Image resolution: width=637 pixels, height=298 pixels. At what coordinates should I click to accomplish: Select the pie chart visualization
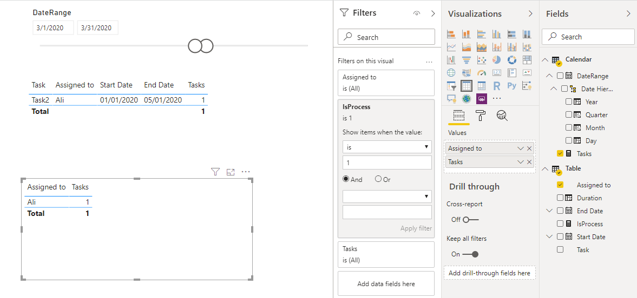[496, 60]
